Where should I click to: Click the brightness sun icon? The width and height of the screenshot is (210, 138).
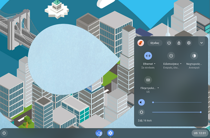click(141, 112)
